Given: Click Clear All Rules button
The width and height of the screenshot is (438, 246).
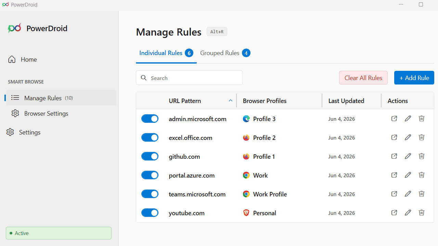Looking at the screenshot, I should (x=363, y=78).
